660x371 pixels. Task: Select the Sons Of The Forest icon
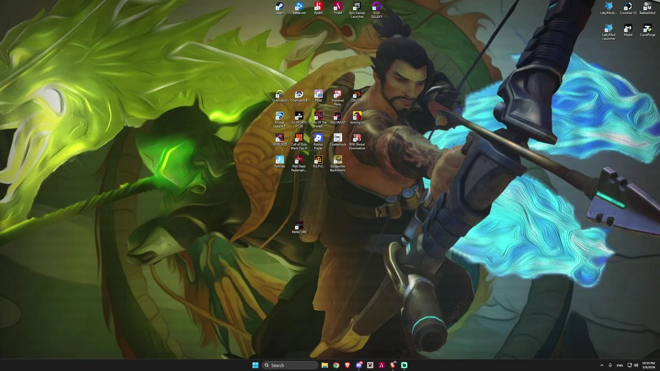318,120
